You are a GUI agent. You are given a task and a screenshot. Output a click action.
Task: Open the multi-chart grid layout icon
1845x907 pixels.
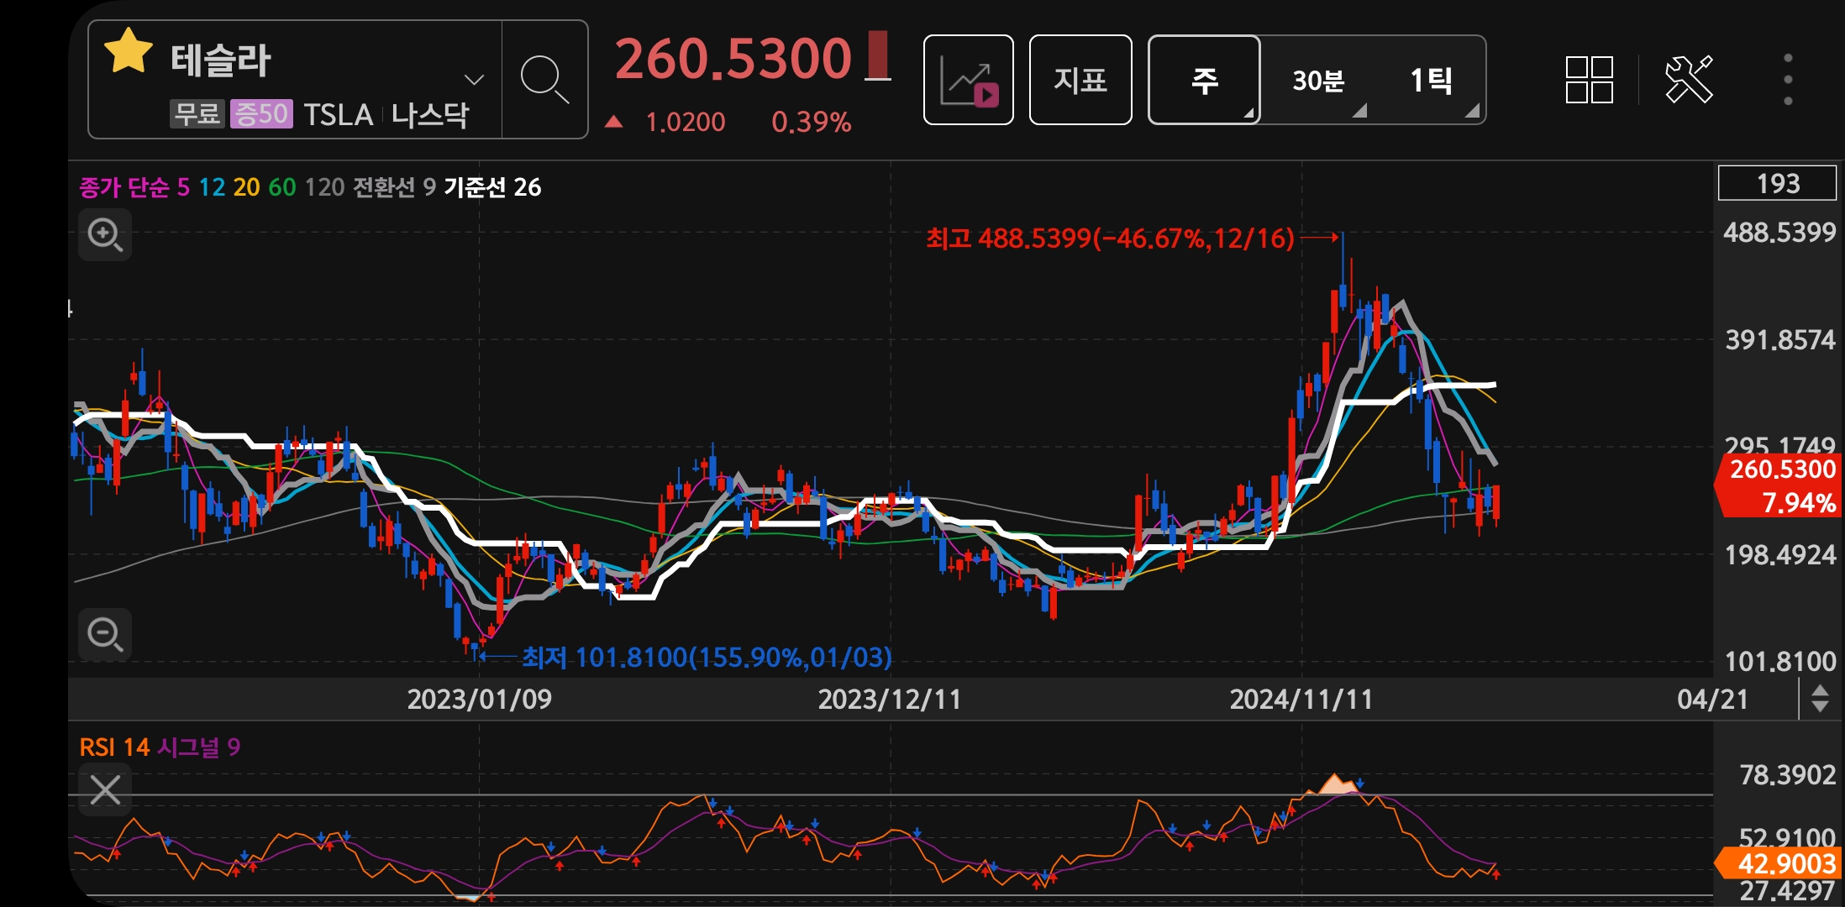click(x=1589, y=79)
